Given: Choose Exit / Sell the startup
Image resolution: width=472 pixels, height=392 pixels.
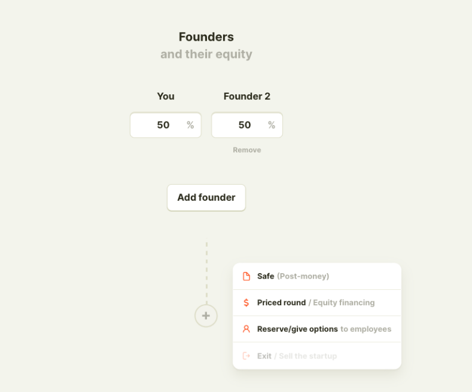Looking at the screenshot, I should coord(297,356).
